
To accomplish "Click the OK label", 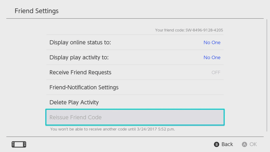I will click(253, 144).
